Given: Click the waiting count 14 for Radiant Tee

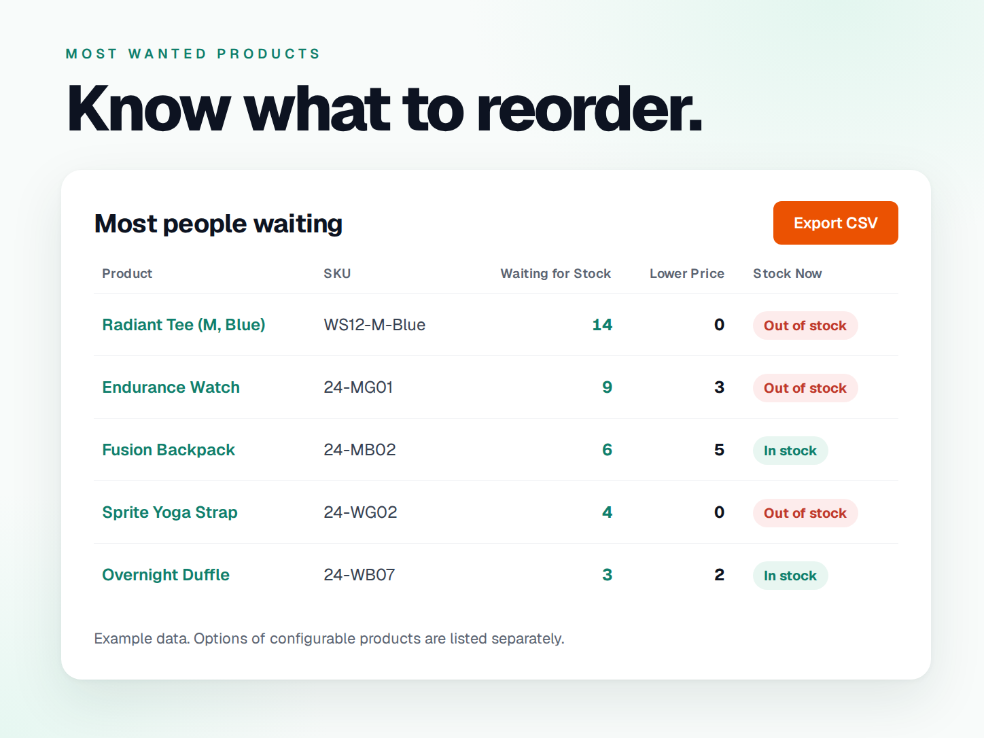Looking at the screenshot, I should [x=602, y=325].
